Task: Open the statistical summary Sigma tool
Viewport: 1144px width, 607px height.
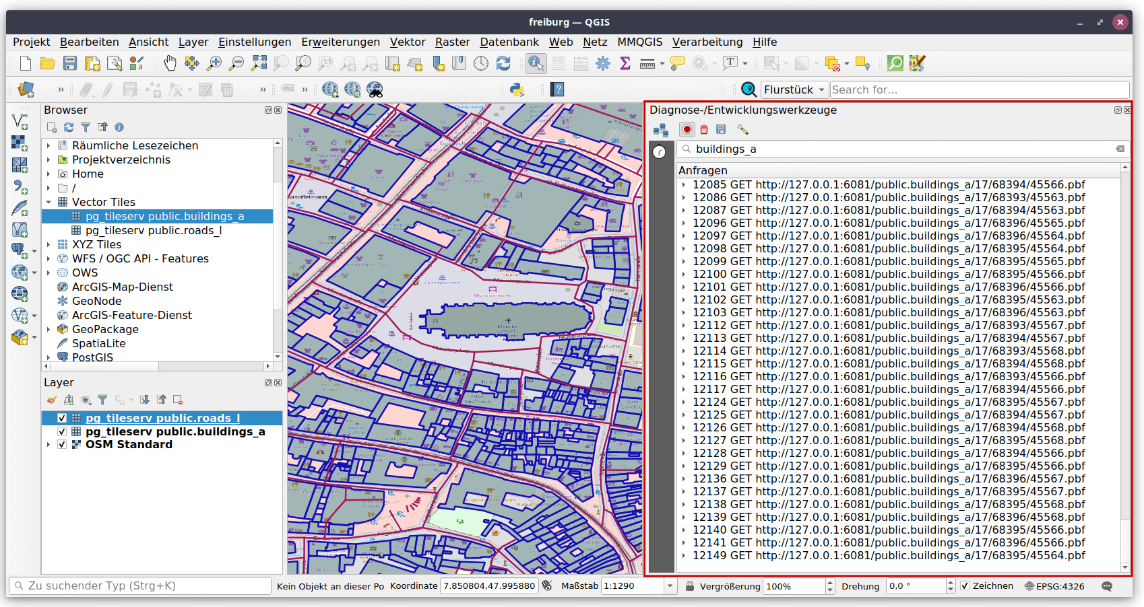Action: coord(625,63)
